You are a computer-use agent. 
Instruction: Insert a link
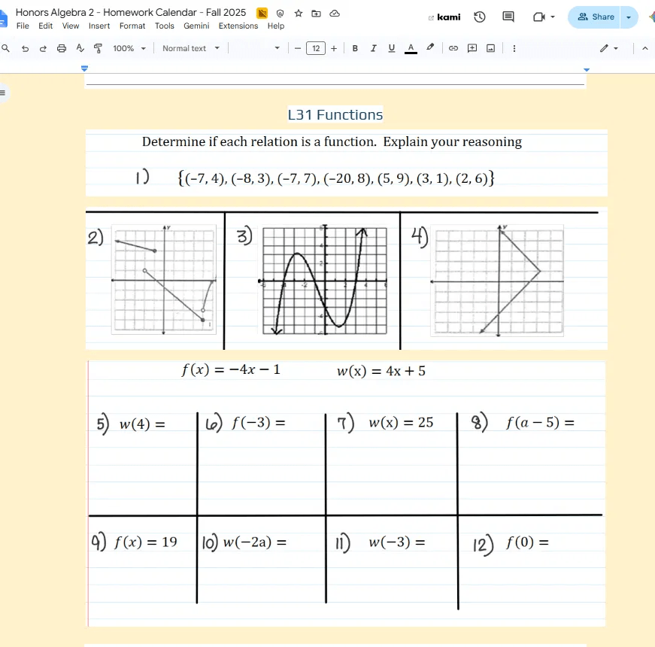tap(453, 48)
